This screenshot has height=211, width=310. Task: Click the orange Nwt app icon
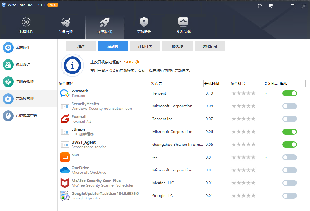tap(65, 157)
